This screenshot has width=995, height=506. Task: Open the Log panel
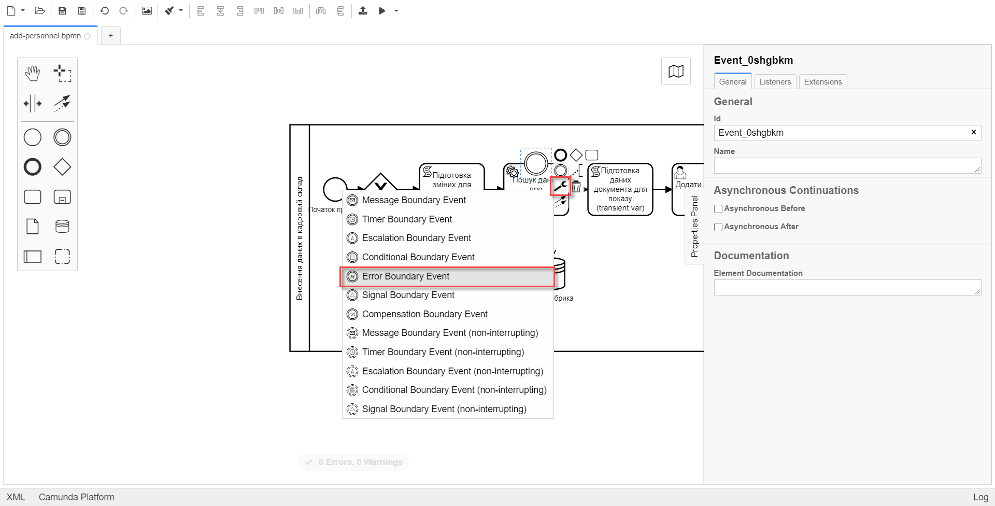click(980, 497)
